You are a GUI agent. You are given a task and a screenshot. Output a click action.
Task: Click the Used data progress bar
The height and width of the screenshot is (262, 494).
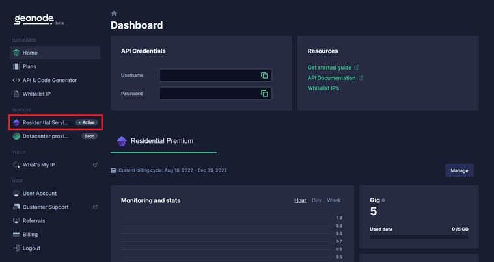coord(419,237)
